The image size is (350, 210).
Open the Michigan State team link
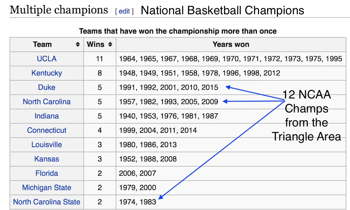pyautogui.click(x=47, y=187)
